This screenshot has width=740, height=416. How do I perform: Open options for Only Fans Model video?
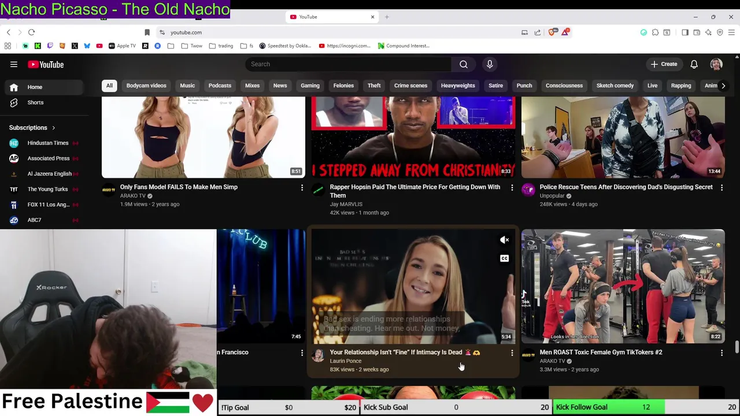[x=302, y=187]
